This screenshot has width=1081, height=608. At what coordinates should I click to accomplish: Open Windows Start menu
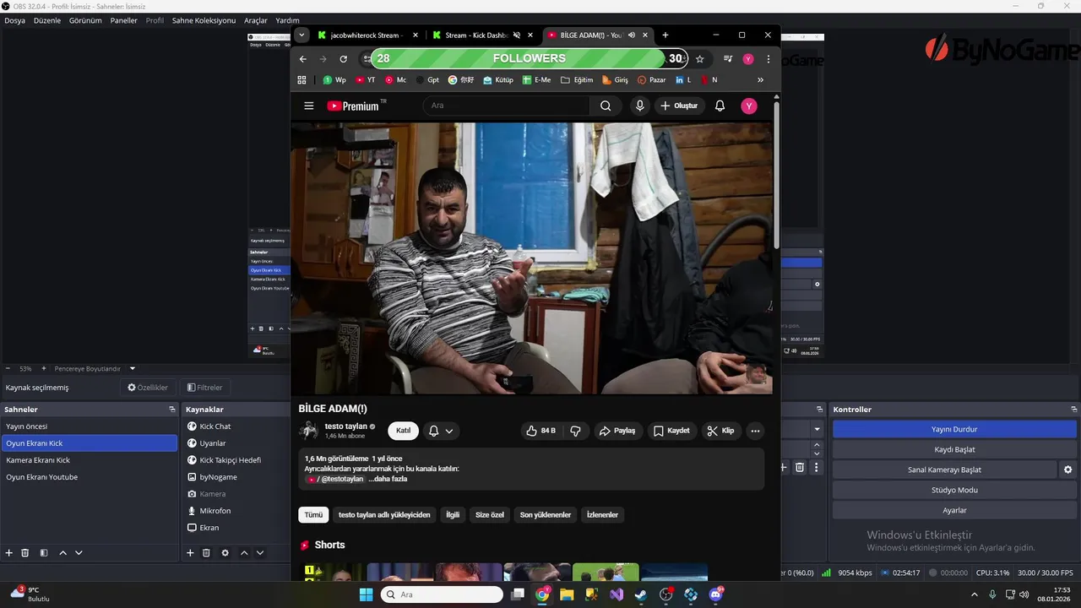click(366, 594)
